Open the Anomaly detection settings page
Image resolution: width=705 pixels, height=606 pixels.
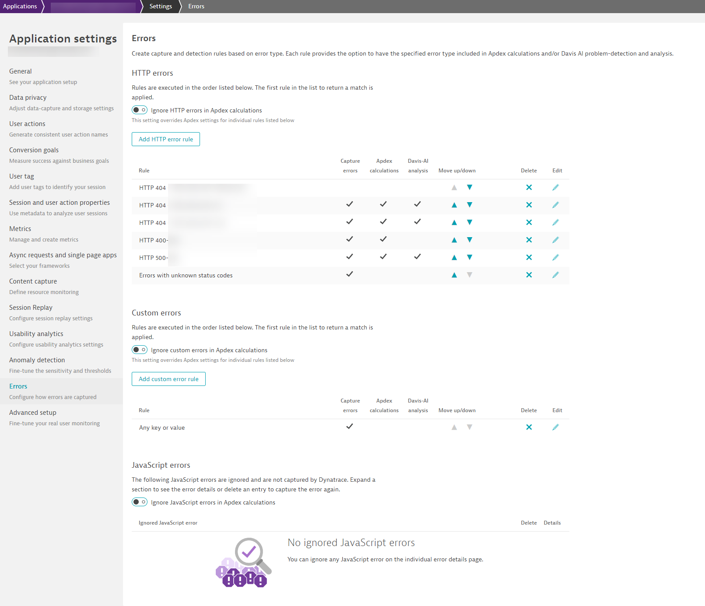pyautogui.click(x=37, y=360)
